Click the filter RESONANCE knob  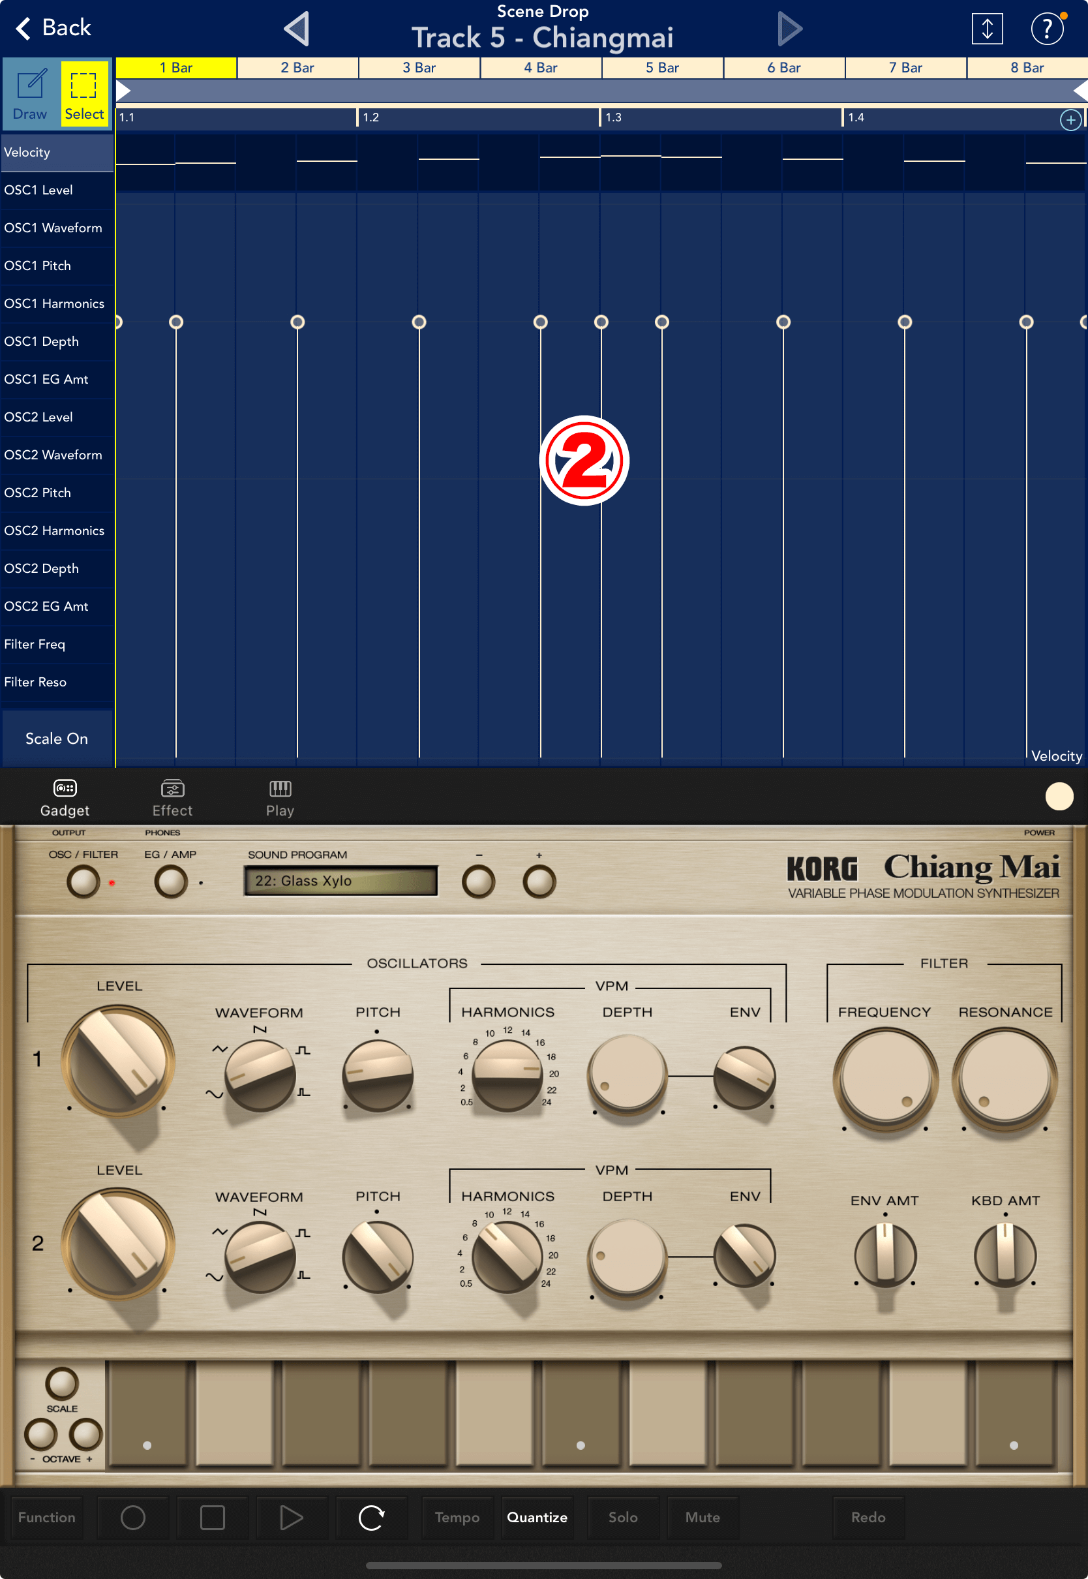tap(1005, 1078)
